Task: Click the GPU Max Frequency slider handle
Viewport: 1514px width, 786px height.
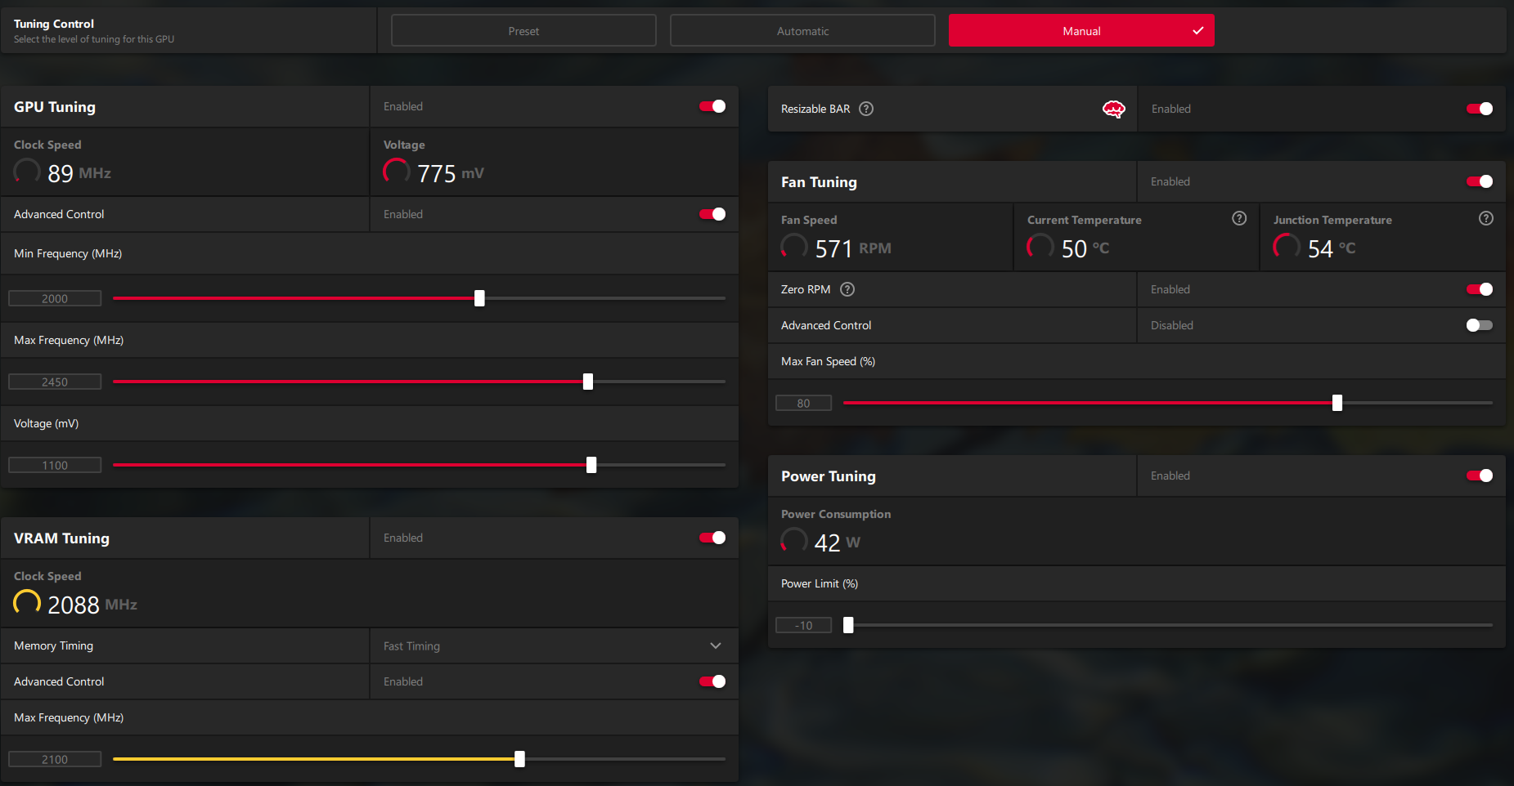Action: 588,382
